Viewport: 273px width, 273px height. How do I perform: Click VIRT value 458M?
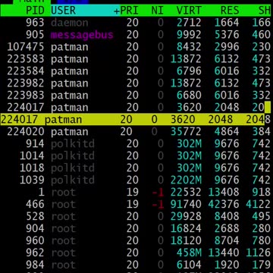point(189,253)
